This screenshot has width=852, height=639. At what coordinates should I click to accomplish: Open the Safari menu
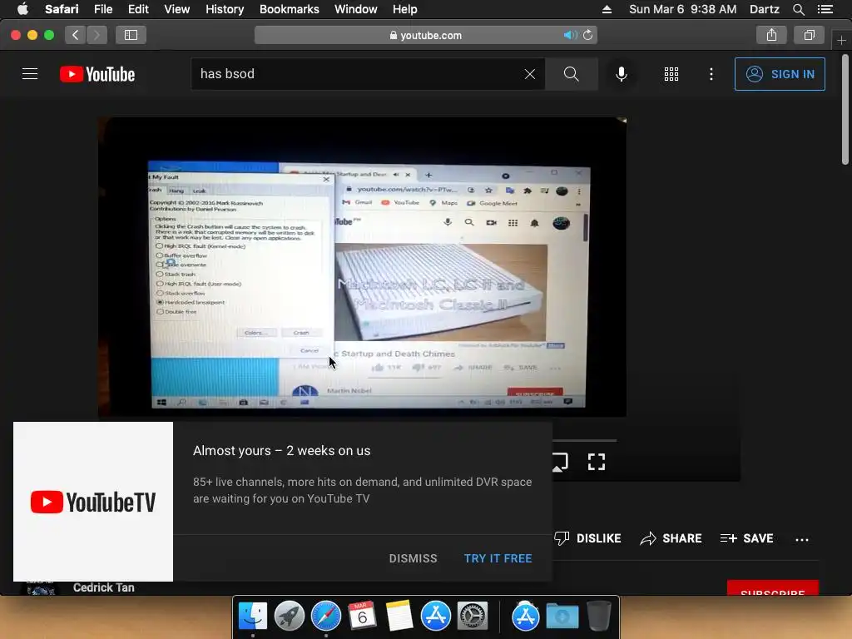tap(62, 9)
